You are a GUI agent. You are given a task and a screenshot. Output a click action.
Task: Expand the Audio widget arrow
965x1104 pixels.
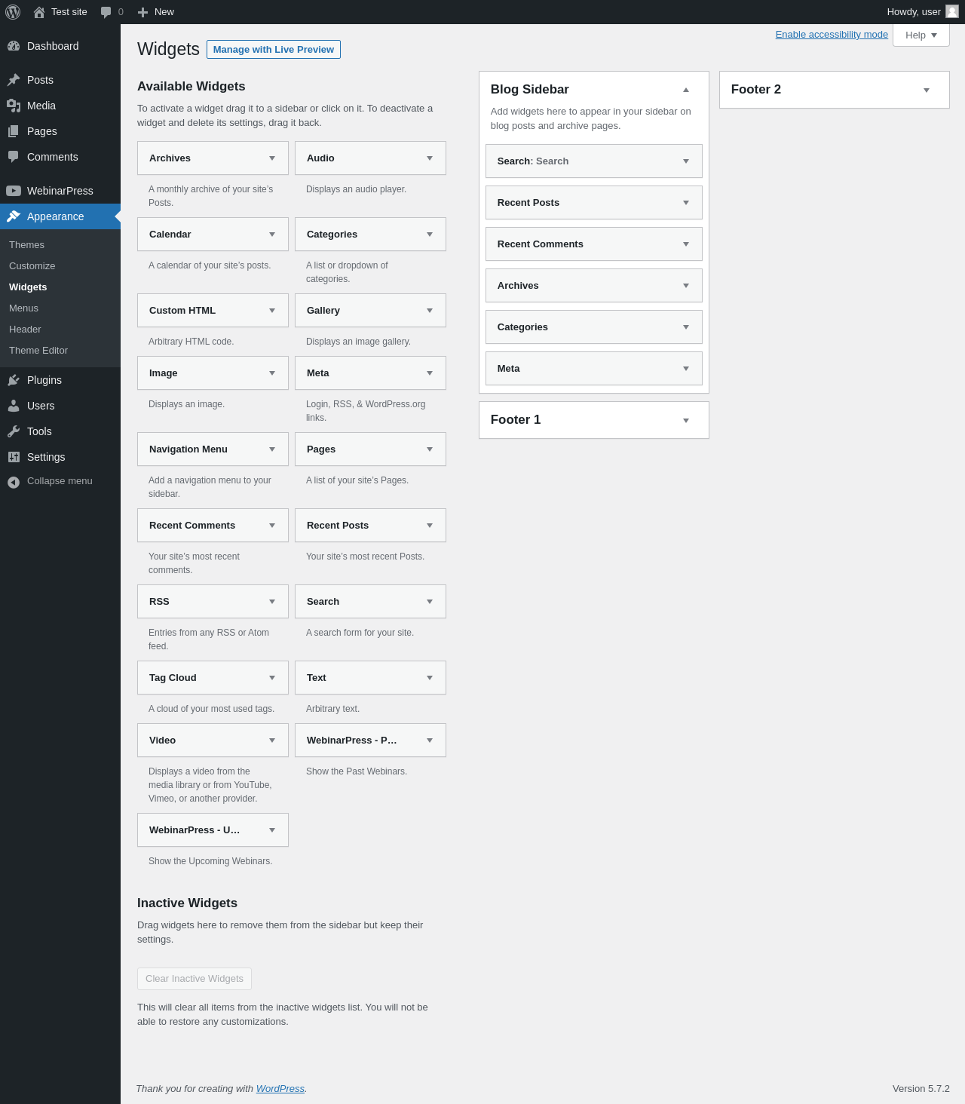pyautogui.click(x=430, y=158)
